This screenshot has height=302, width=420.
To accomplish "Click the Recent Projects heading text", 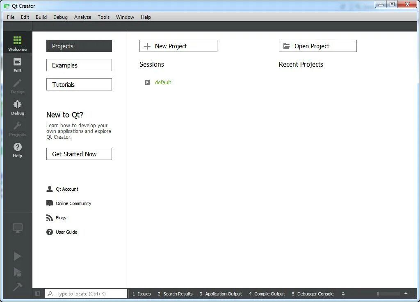I will pos(301,64).
